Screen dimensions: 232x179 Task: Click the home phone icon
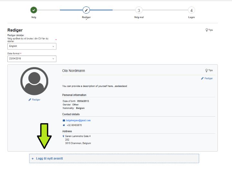64,125
